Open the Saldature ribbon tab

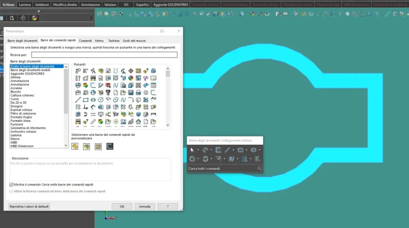(x=42, y=5)
